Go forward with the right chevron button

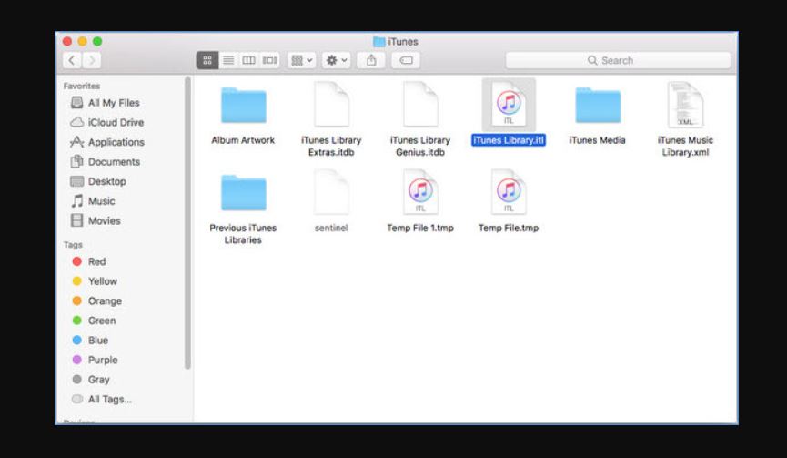91,60
